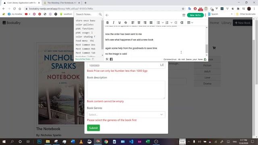Launch Visual Studio Code from the taskbar
The height and width of the screenshot is (145, 258).
tap(131, 141)
